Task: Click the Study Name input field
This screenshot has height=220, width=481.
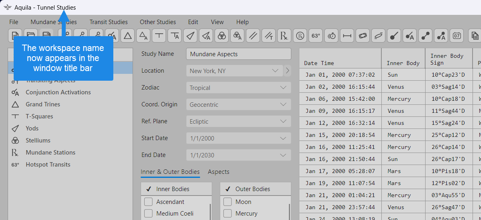Action: [239, 54]
